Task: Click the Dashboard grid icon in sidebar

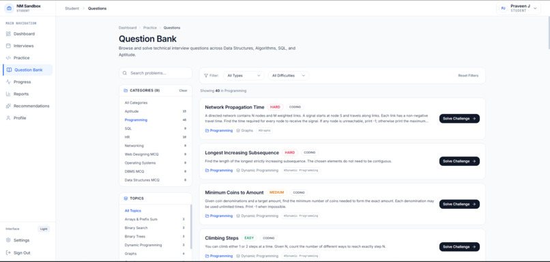Action: 8,34
